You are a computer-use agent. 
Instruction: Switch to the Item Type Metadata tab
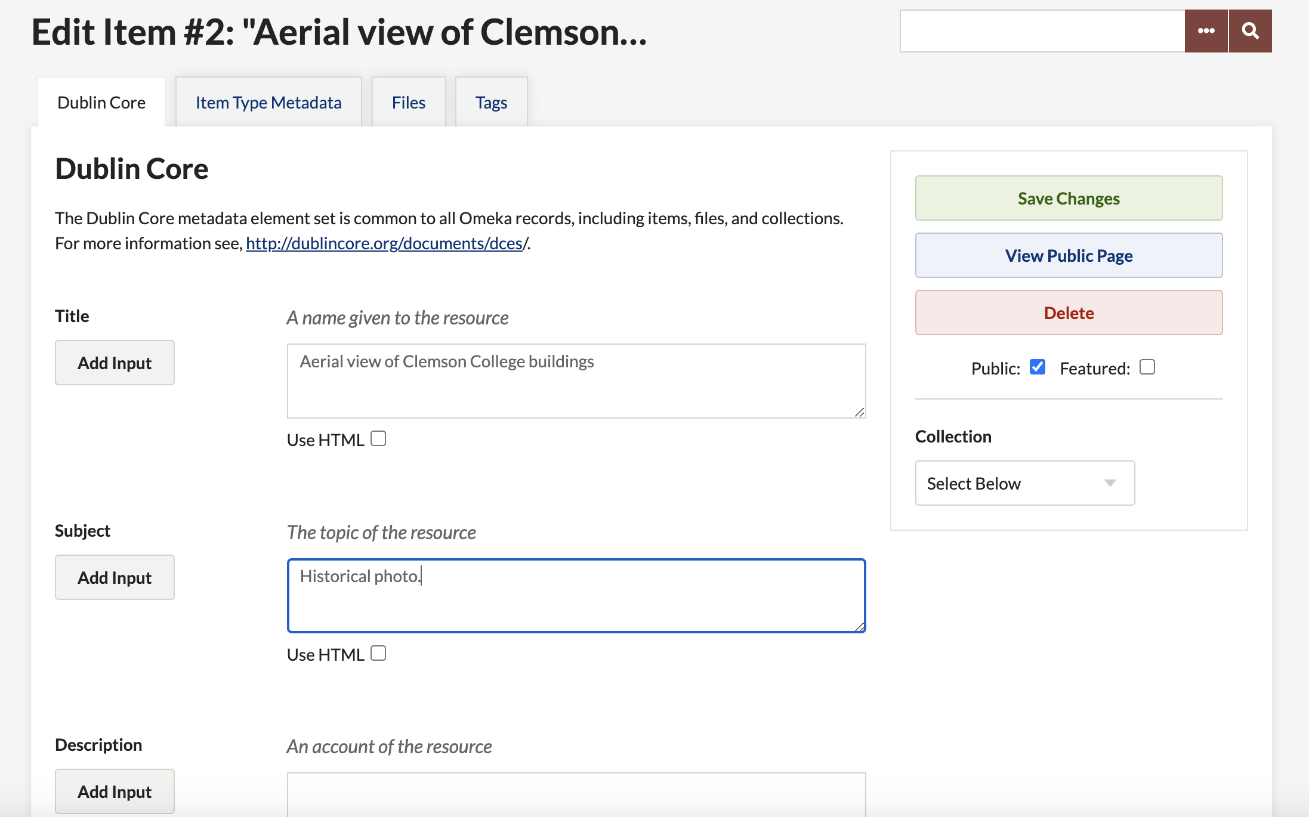(x=268, y=103)
